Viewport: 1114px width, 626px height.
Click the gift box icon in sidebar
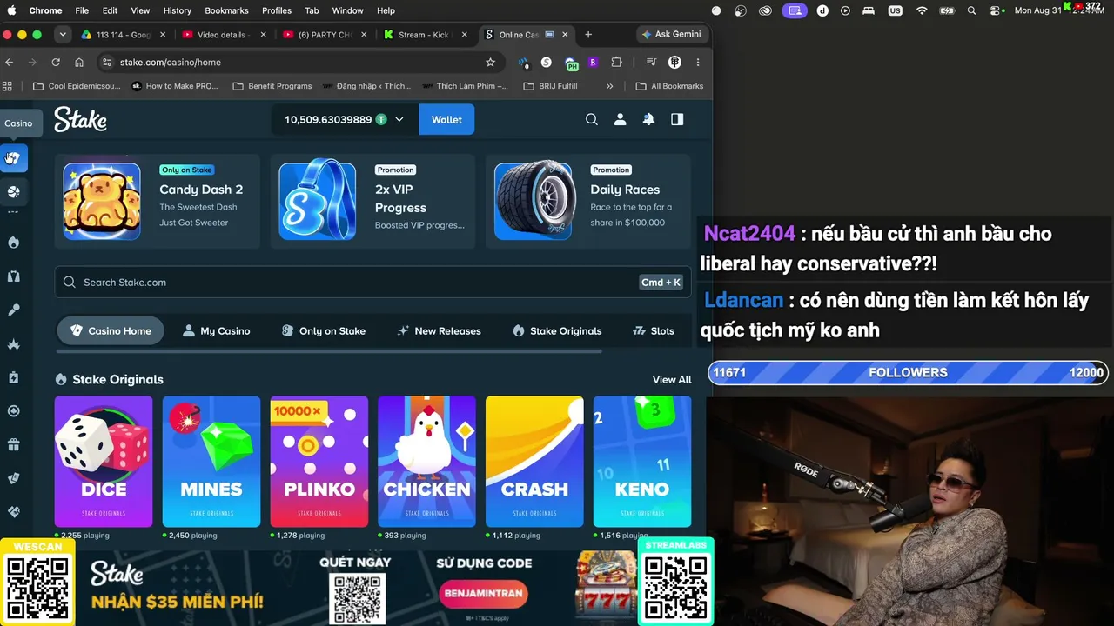14,444
